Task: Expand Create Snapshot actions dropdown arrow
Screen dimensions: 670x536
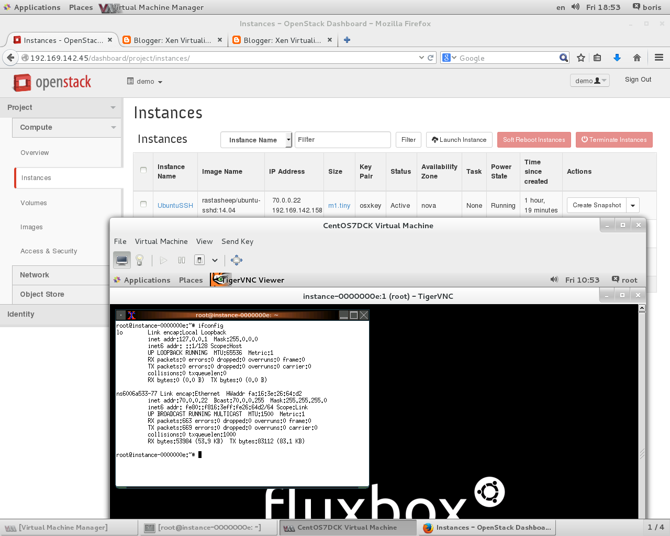Action: [x=633, y=205]
